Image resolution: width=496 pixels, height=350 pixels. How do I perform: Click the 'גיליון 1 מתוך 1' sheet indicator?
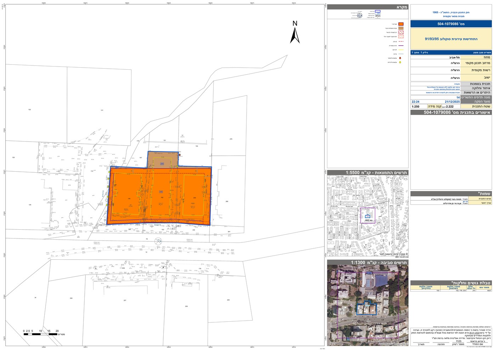(x=420, y=52)
